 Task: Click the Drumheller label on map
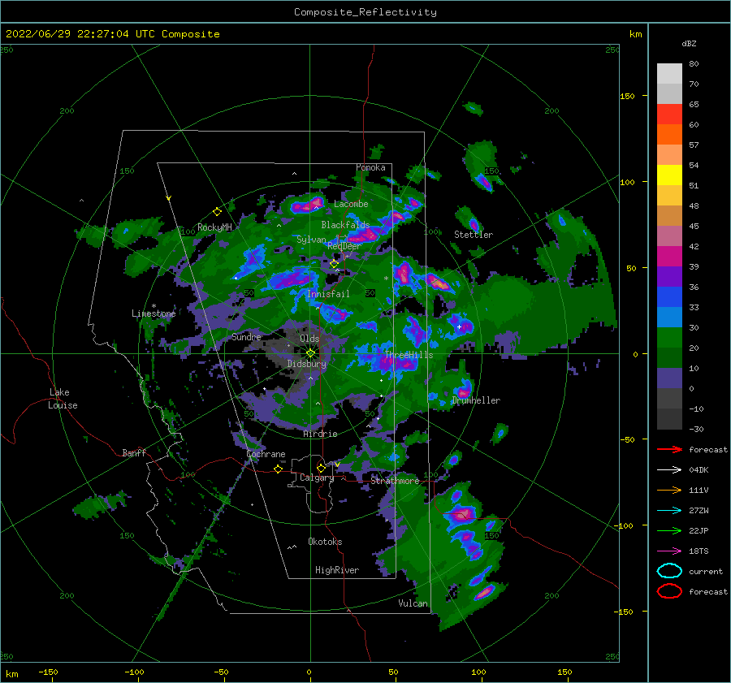(x=476, y=400)
